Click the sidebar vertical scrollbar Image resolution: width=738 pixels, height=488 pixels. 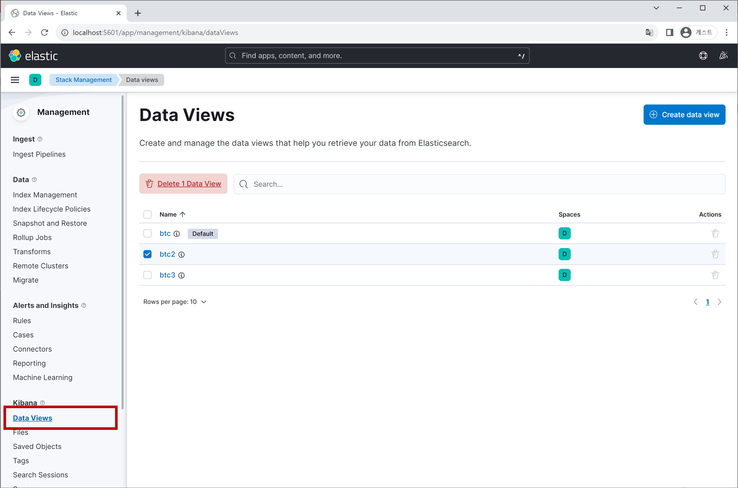pos(122,252)
